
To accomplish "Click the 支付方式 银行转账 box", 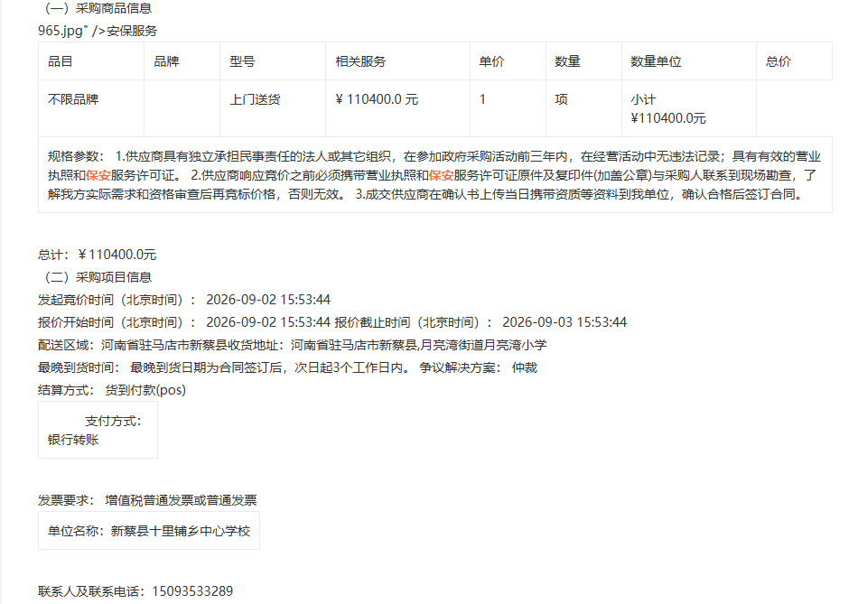I will 98,430.
